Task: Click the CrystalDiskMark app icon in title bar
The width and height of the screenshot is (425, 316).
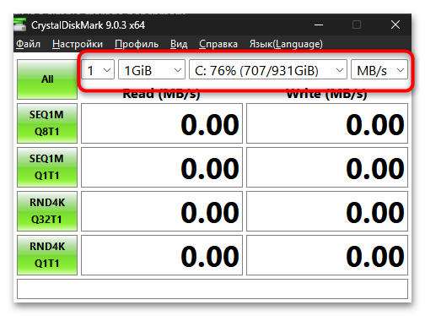Action: [20, 25]
